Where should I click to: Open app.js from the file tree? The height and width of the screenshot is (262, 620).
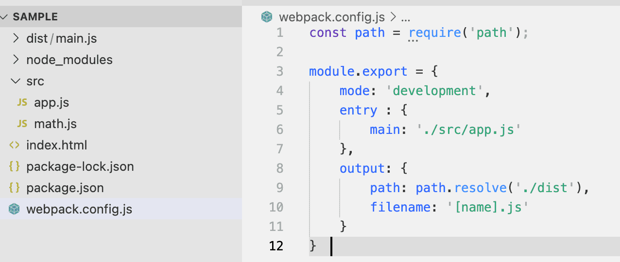coord(52,103)
